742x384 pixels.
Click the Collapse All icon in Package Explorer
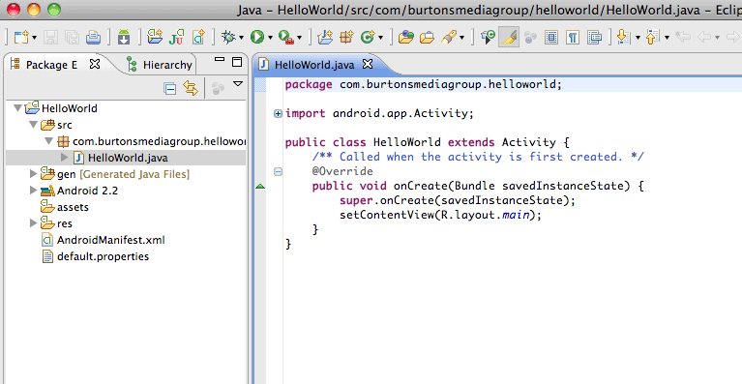tap(170, 88)
